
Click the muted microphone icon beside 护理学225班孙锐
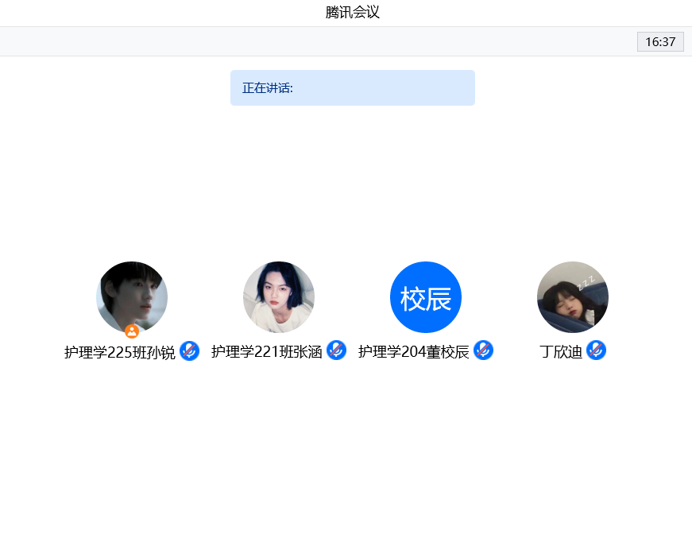(x=189, y=350)
